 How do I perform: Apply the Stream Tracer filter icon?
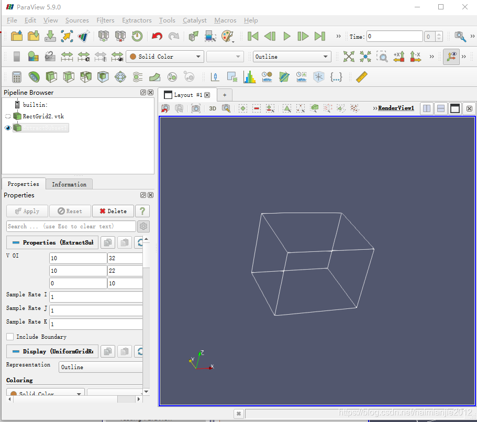coord(138,77)
